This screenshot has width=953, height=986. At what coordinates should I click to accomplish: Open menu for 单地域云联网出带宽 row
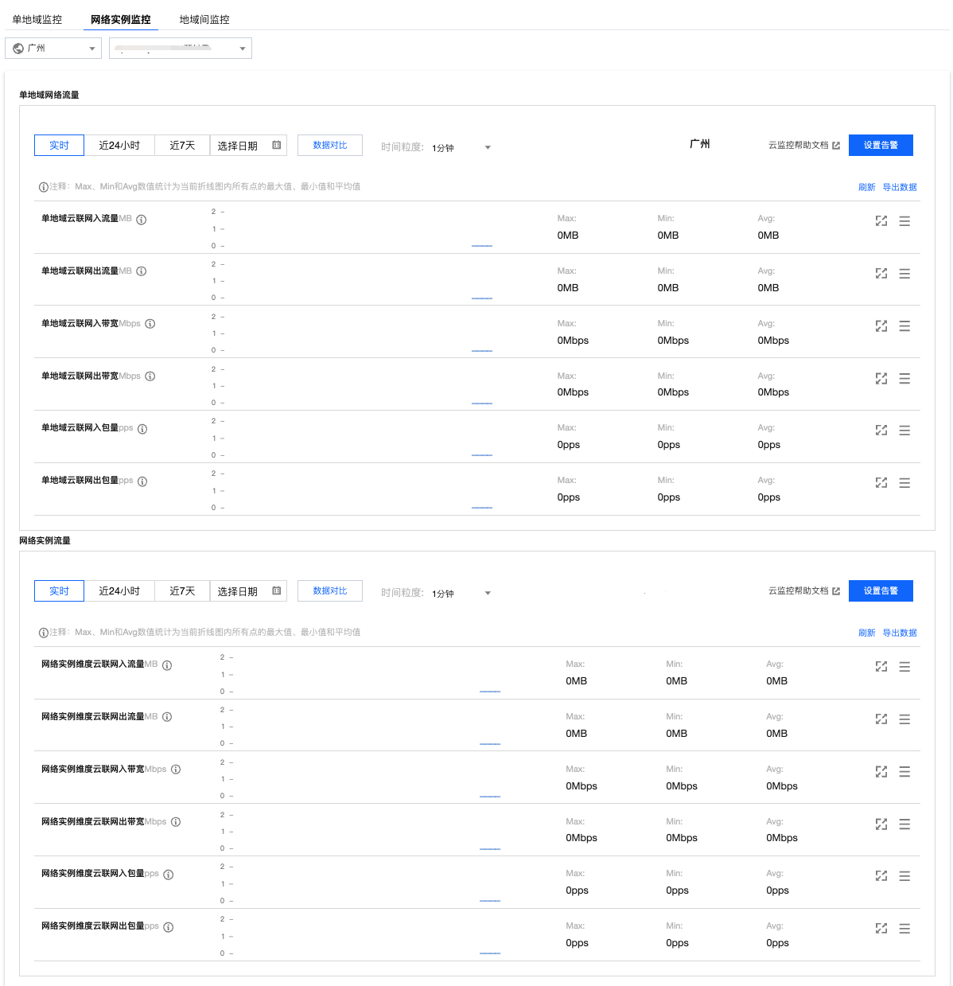click(x=904, y=379)
